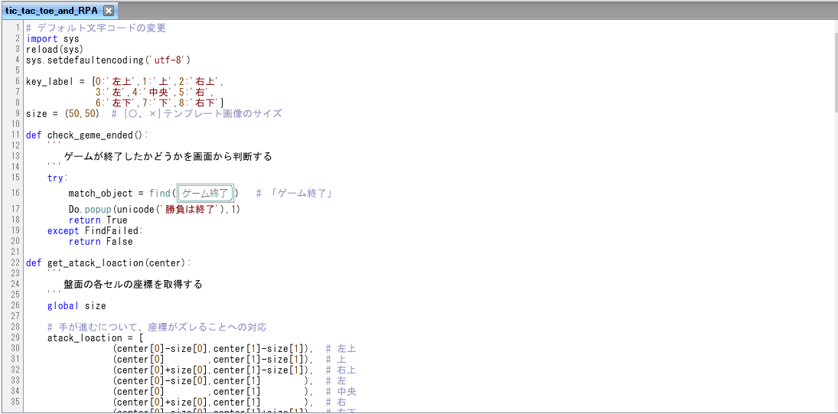Image resolution: width=838 pixels, height=414 pixels.
Task: Click line number 16 in the gutter
Action: coord(16,194)
